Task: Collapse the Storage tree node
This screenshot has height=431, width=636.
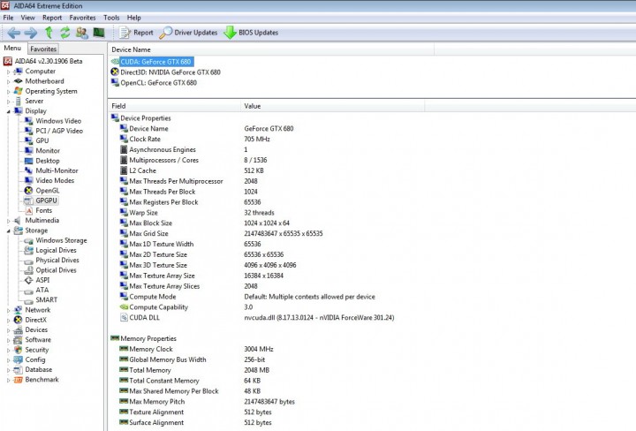Action: click(8, 231)
